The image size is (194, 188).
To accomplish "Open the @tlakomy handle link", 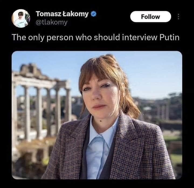I will pos(51,22).
